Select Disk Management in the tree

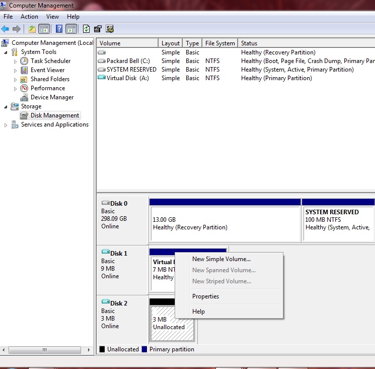(x=54, y=115)
